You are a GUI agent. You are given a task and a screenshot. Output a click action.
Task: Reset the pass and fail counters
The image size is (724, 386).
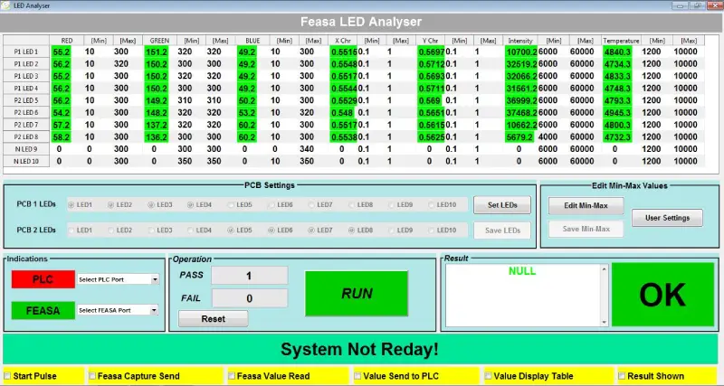click(214, 319)
